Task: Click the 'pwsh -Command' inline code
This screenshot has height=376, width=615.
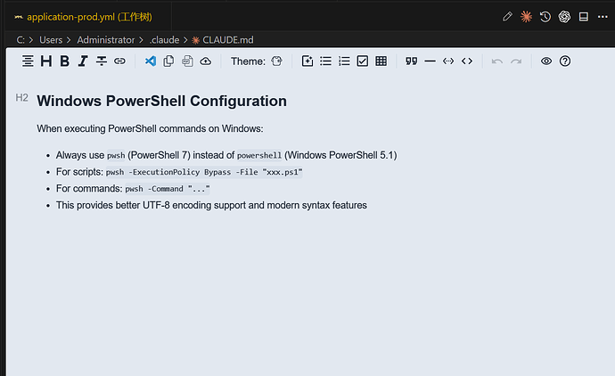Action: coord(168,189)
